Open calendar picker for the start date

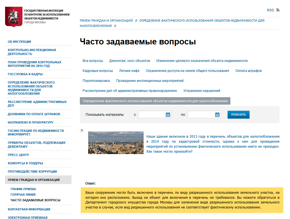pos(168,115)
